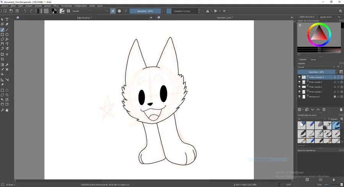Screen dimensions: 344x187
Task: Delete layer using the trash icon
Action: pyautogui.click(x=341, y=110)
